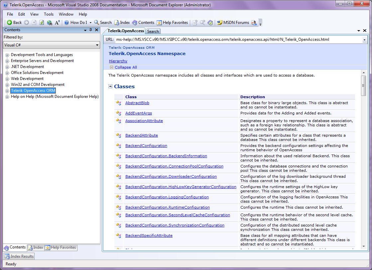This screenshot has height=270, width=372.
Task: Click the URL address field
Action: pyautogui.click(x=233, y=39)
